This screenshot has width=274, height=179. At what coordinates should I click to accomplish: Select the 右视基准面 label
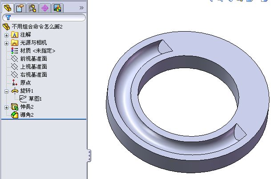pos(33,75)
